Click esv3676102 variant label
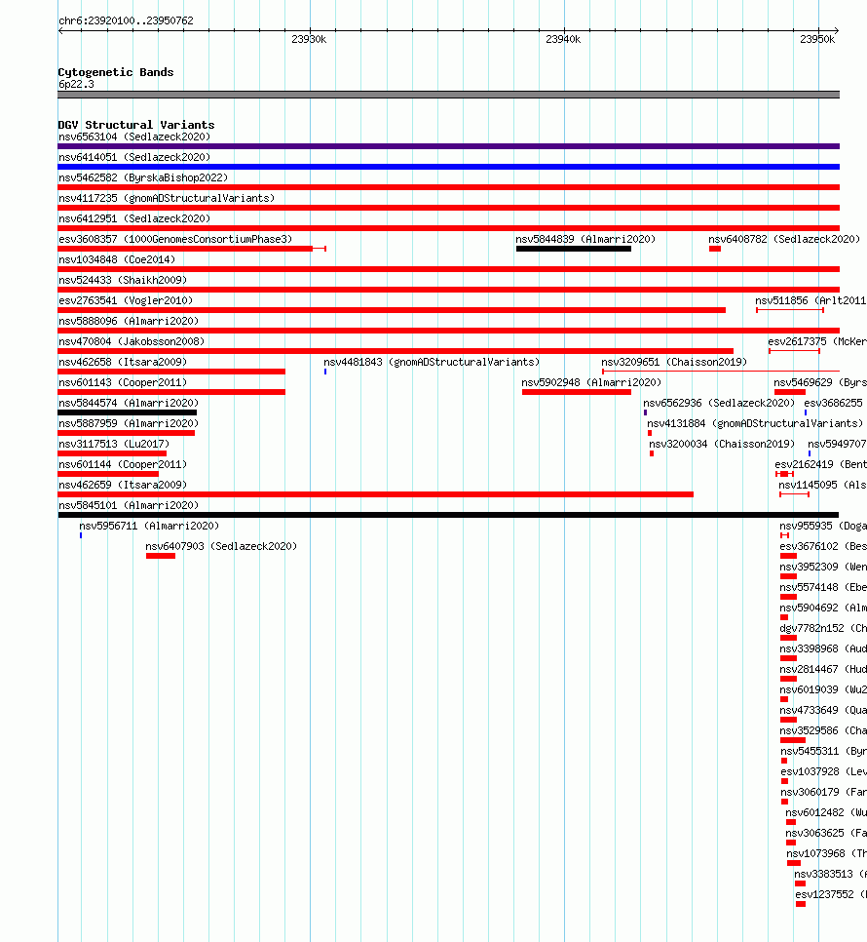 (x=823, y=546)
